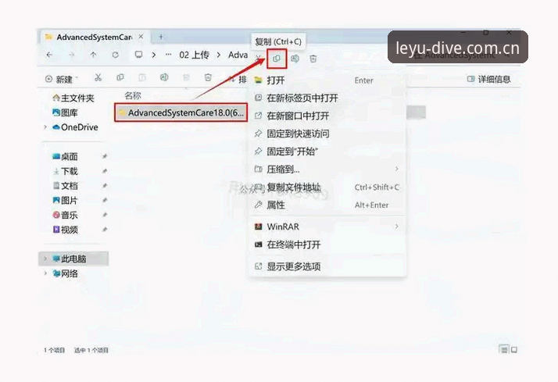Open 视频 in sidebar

click(65, 230)
